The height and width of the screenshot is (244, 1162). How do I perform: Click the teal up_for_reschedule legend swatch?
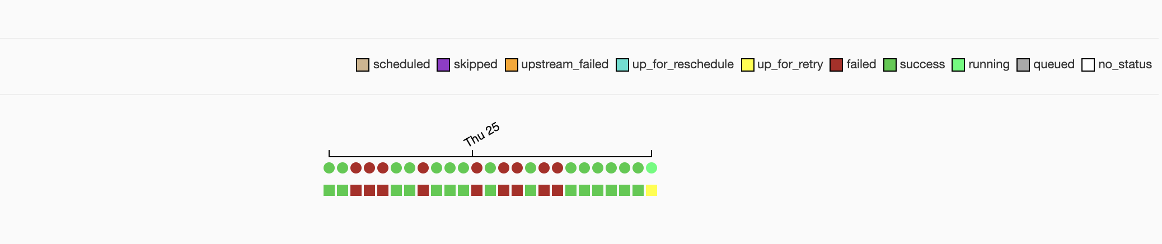(622, 65)
